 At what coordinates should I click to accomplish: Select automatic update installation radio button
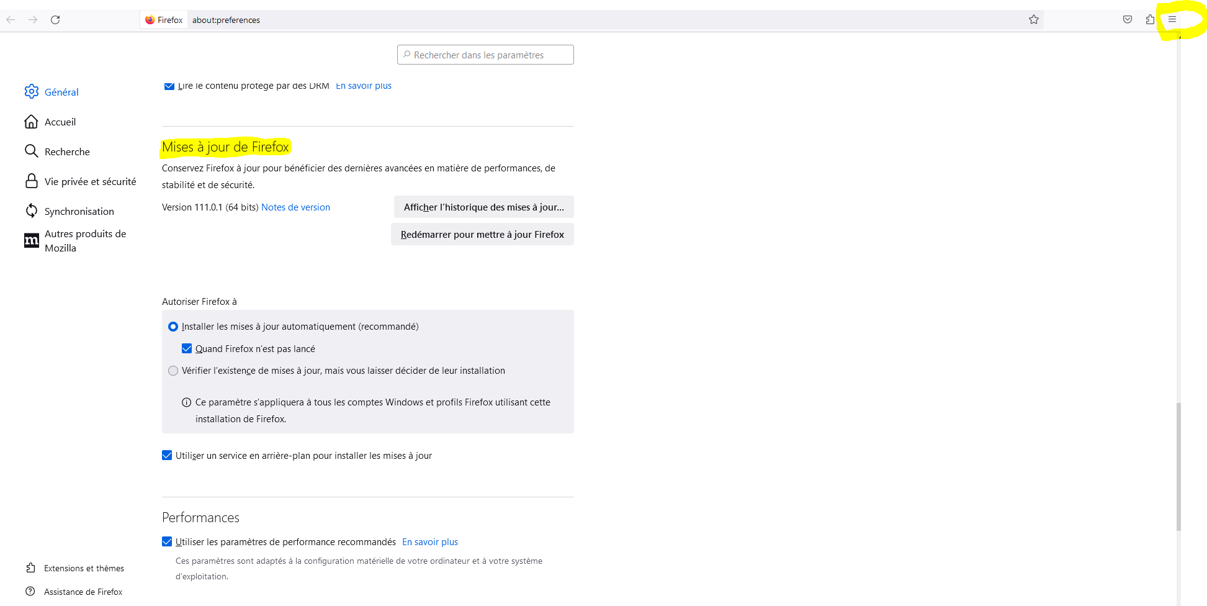(x=173, y=327)
